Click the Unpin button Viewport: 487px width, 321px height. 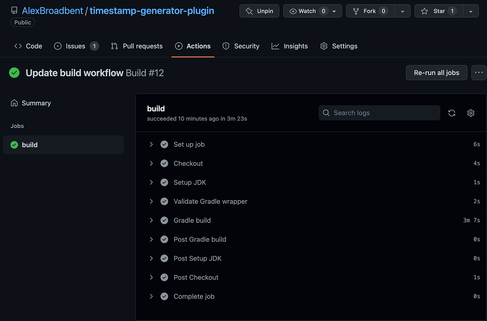click(259, 11)
